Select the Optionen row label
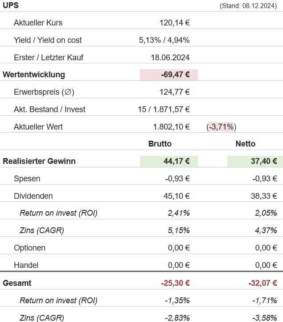This screenshot has width=283, height=322. click(29, 248)
